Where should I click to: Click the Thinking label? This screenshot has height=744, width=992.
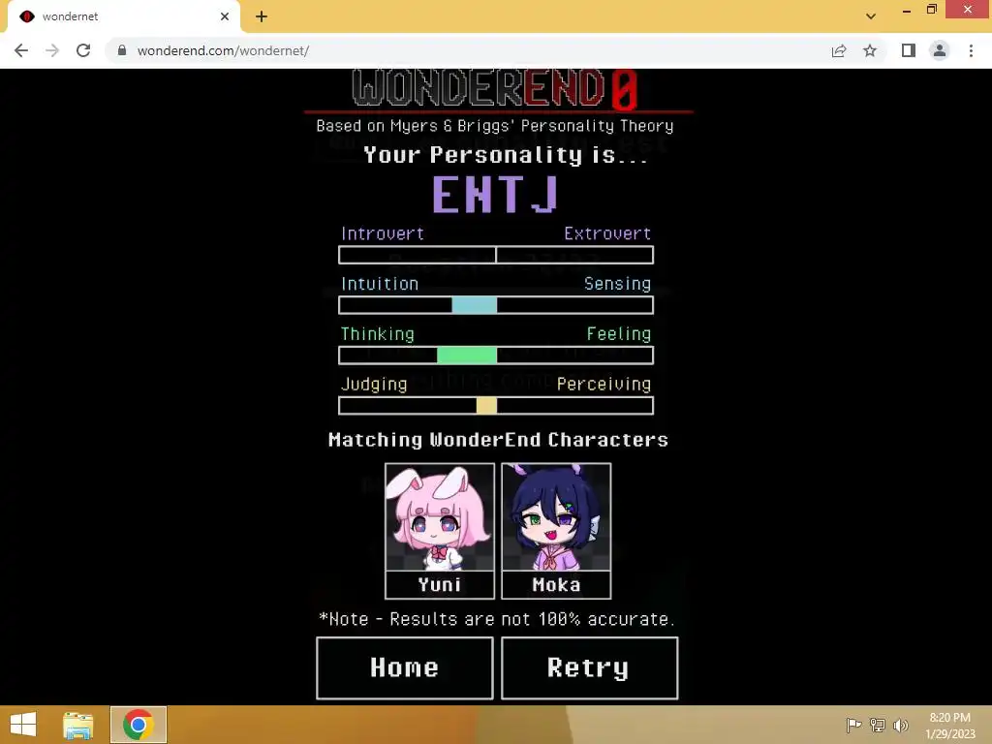coord(378,334)
